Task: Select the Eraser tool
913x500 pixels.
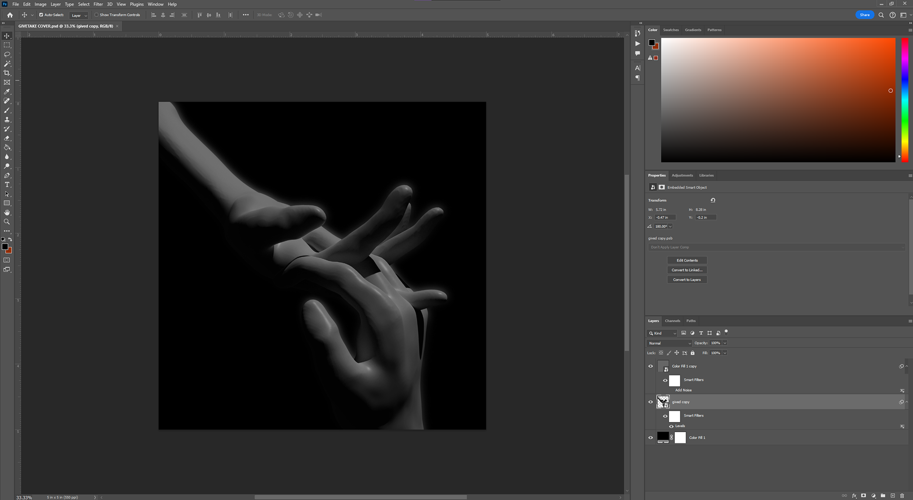Action: 7,138
